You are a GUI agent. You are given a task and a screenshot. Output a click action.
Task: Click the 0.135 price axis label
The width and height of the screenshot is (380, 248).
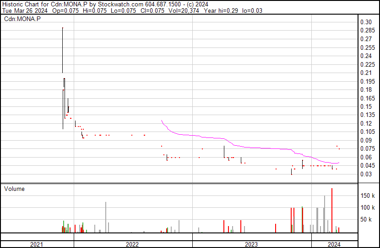pyautogui.click(x=367, y=115)
